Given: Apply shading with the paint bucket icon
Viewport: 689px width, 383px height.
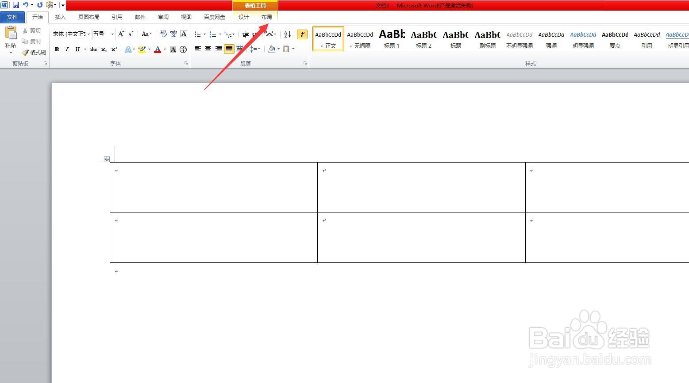Looking at the screenshot, I should [272, 49].
